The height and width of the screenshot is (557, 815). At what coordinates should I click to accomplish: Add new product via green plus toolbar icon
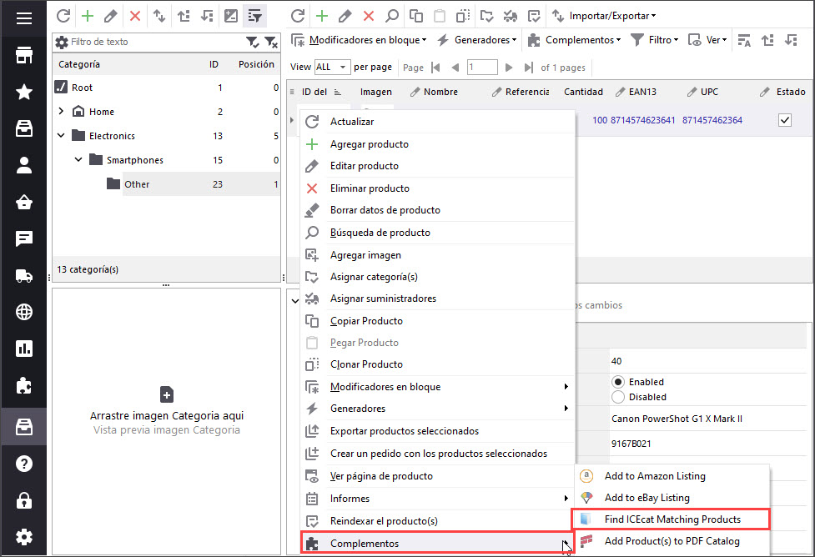tap(322, 16)
